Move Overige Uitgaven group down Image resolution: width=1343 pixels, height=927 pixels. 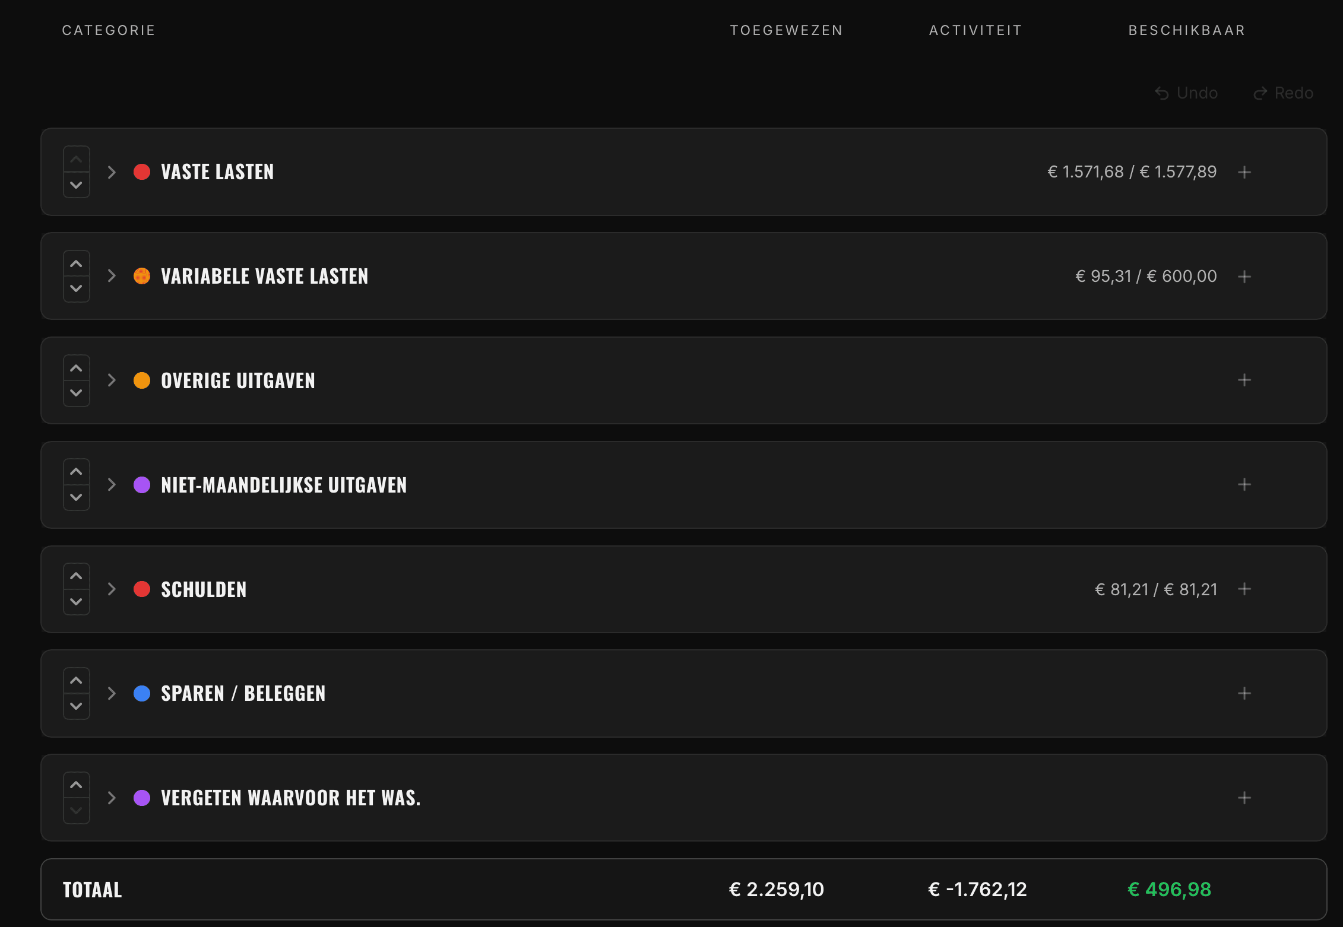(x=76, y=393)
